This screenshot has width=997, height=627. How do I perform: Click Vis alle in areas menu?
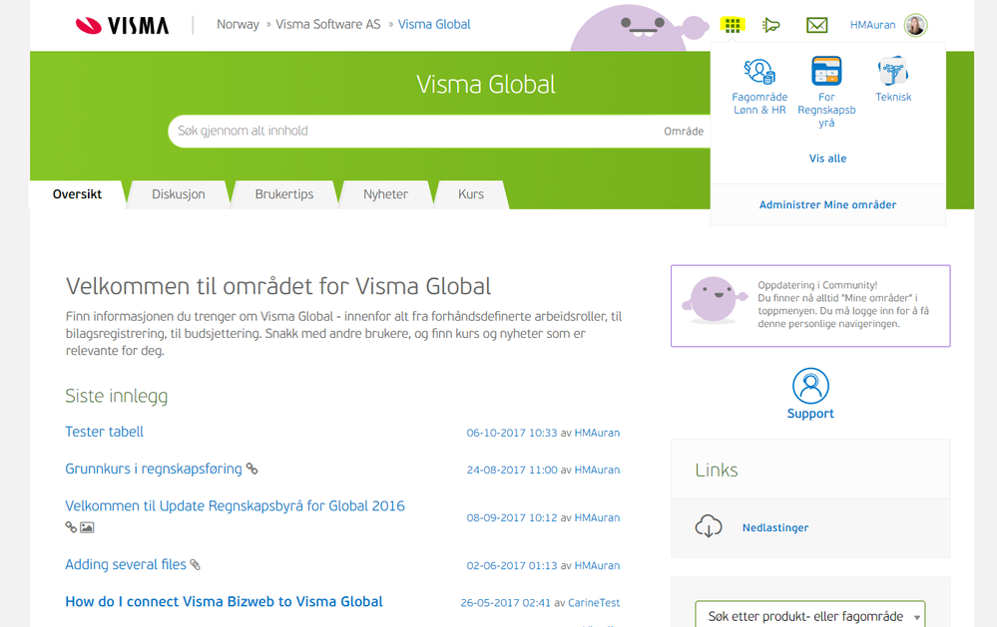pyautogui.click(x=828, y=158)
